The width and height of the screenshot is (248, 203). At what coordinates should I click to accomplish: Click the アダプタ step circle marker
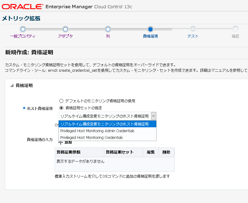tap(65, 29)
